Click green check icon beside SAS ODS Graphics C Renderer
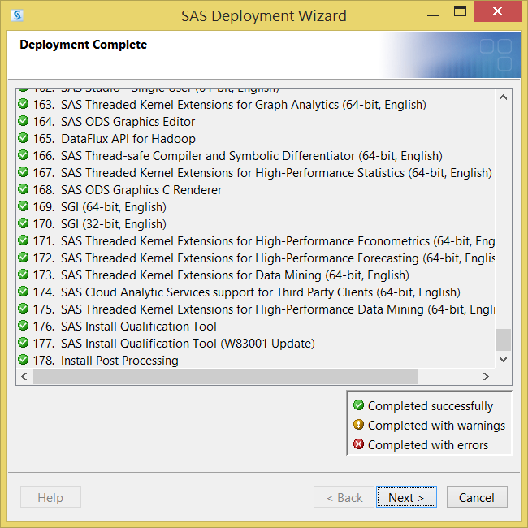528x528 pixels. coord(23,189)
